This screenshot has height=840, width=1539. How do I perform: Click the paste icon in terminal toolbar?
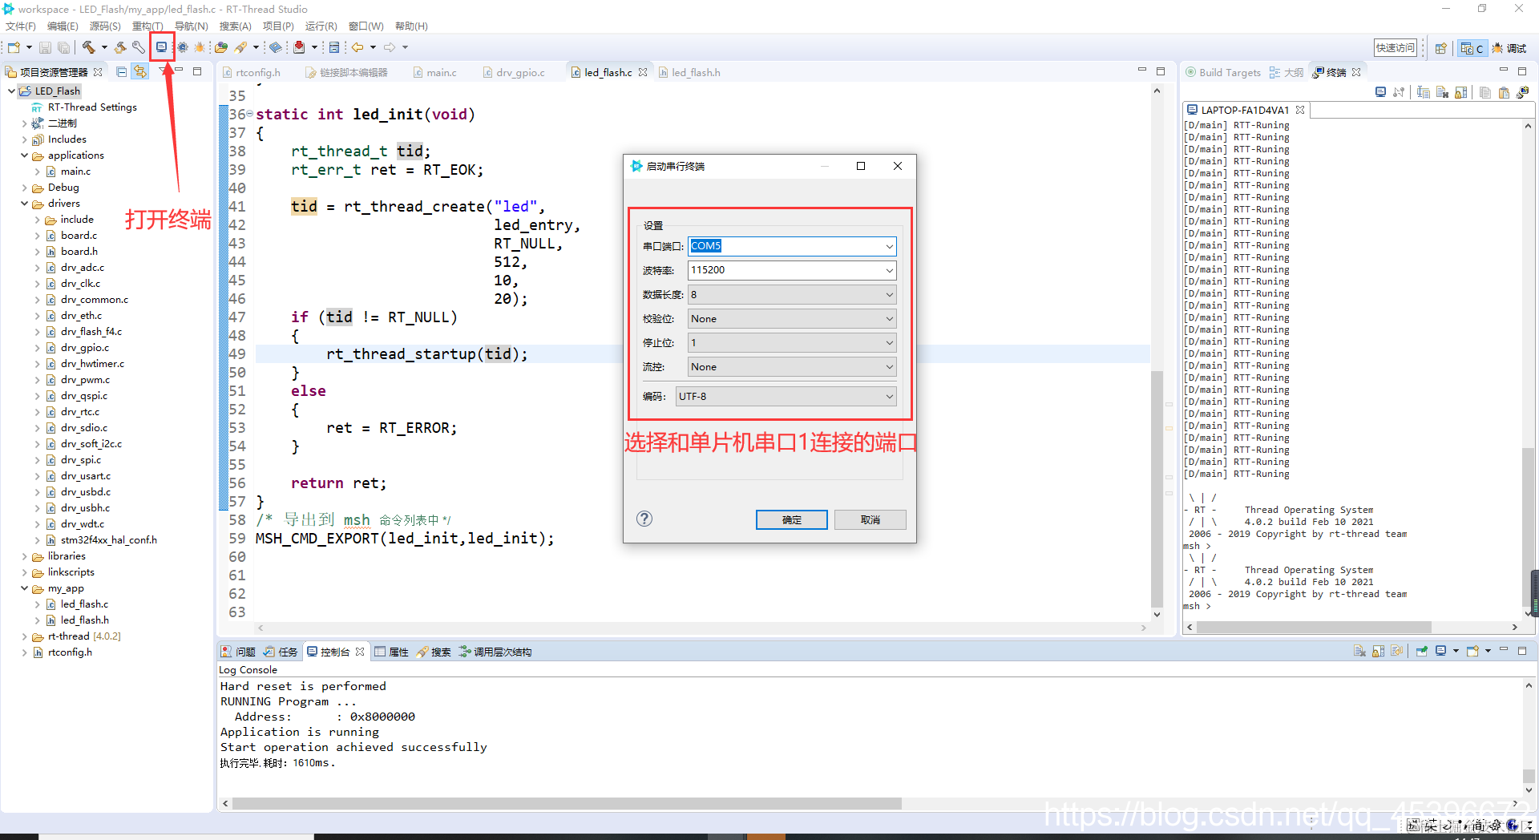(1504, 92)
